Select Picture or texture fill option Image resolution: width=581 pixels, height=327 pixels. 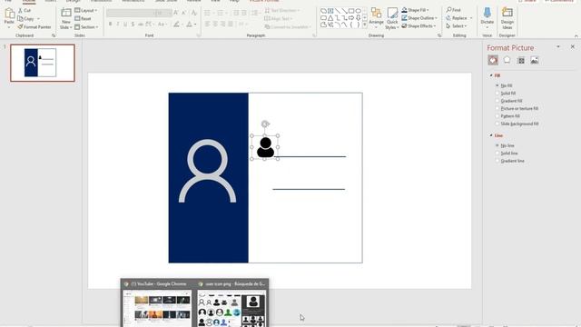(517, 109)
